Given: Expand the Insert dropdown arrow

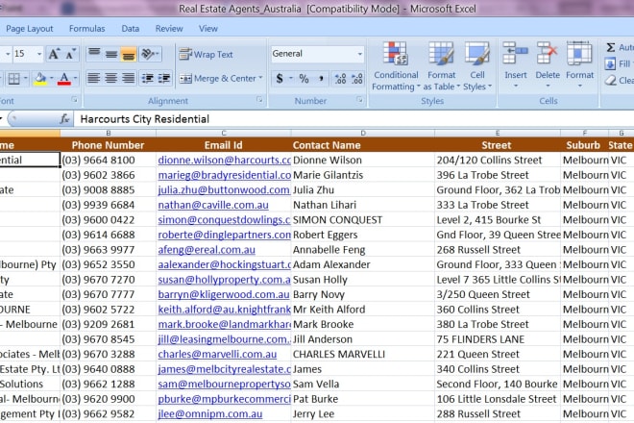Looking at the screenshot, I should click(516, 86).
